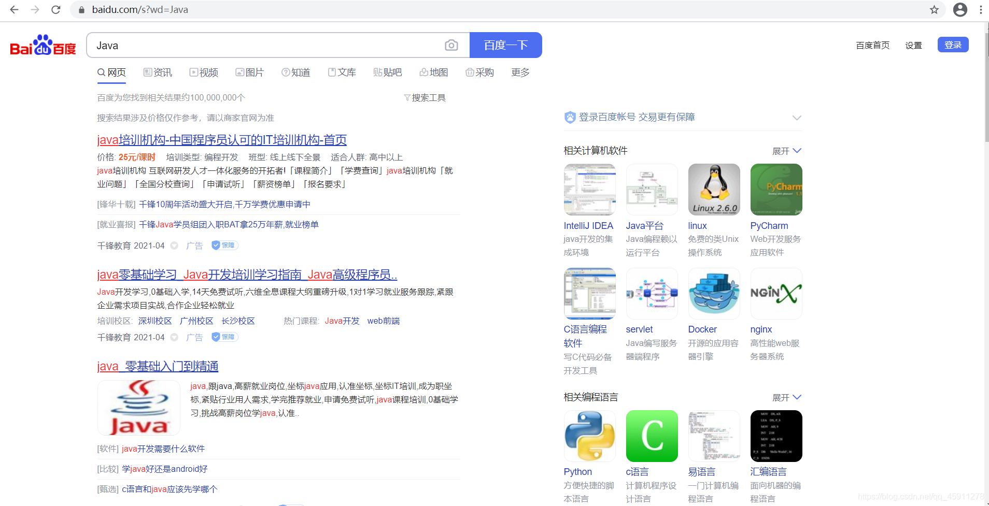Open the 搜索工具 filter options
This screenshot has width=989, height=506.
pos(425,98)
